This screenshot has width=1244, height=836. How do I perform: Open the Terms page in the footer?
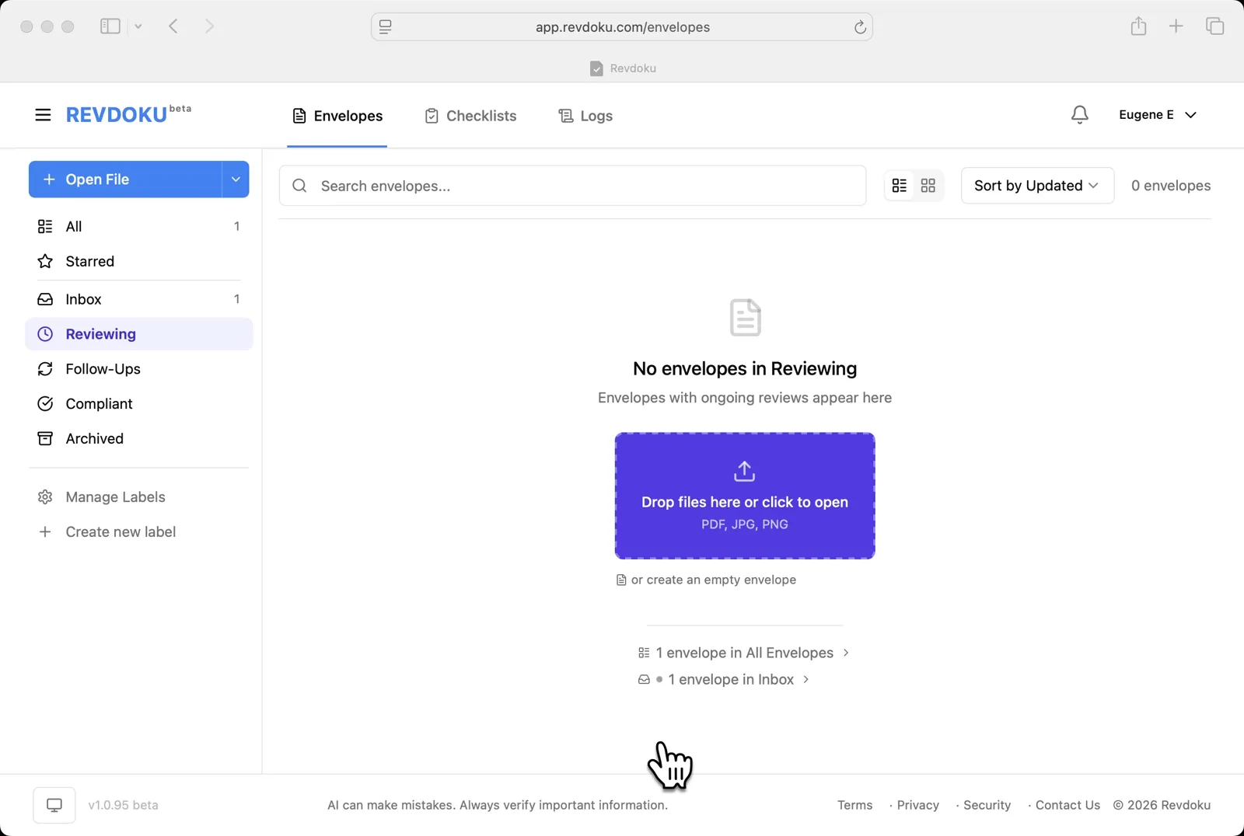click(854, 805)
